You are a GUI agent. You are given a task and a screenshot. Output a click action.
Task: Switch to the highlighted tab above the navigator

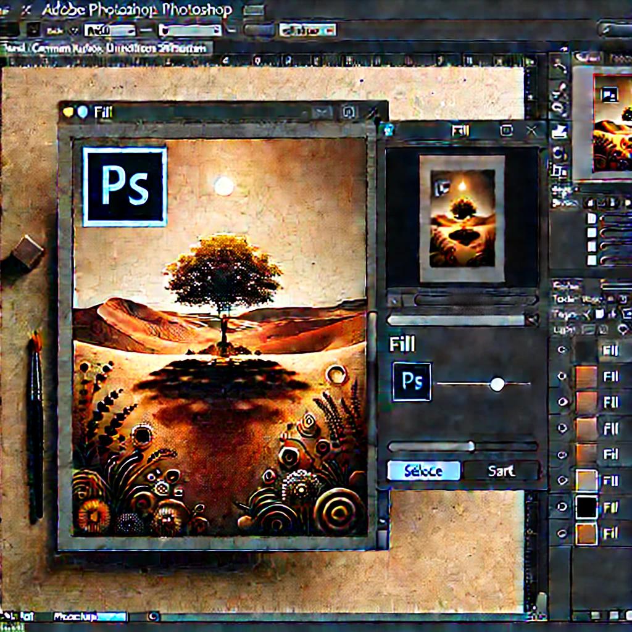(589, 58)
